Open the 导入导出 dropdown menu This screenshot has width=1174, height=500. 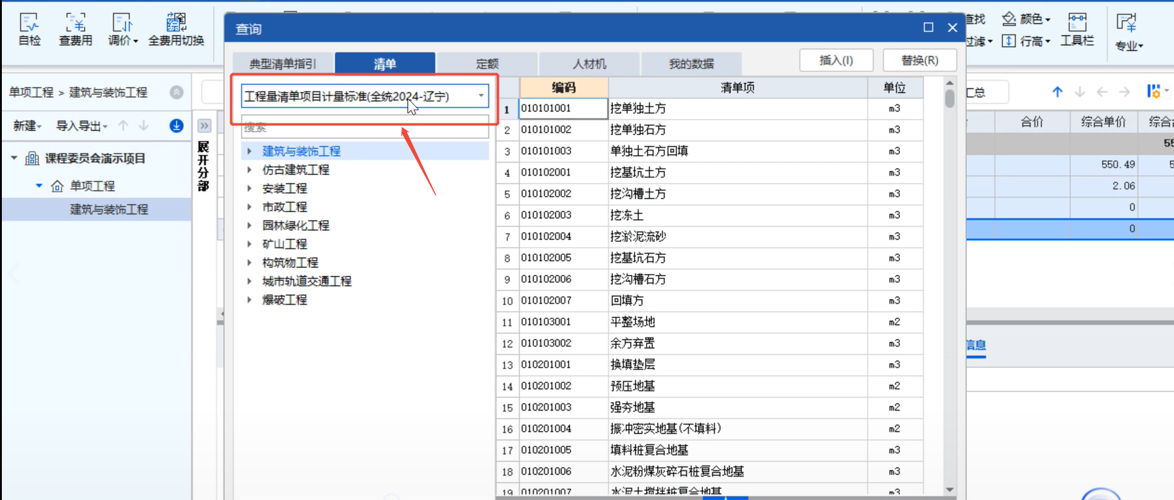coord(82,126)
